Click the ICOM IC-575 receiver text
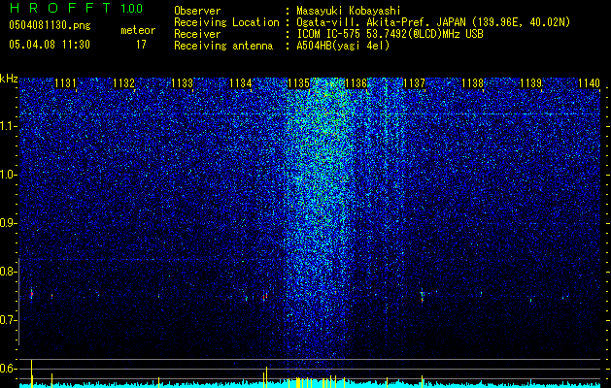This screenshot has height=388, width=611. (390, 34)
